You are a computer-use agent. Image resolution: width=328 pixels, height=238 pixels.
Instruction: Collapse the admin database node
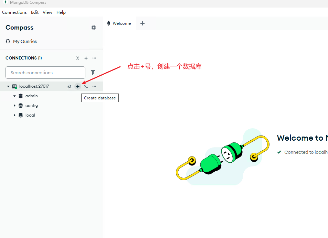tap(14, 96)
